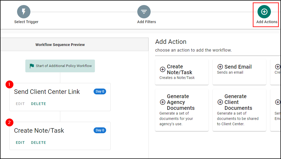
Task: Click plus icon beside Generate Client Documents
Action: (x=220, y=102)
